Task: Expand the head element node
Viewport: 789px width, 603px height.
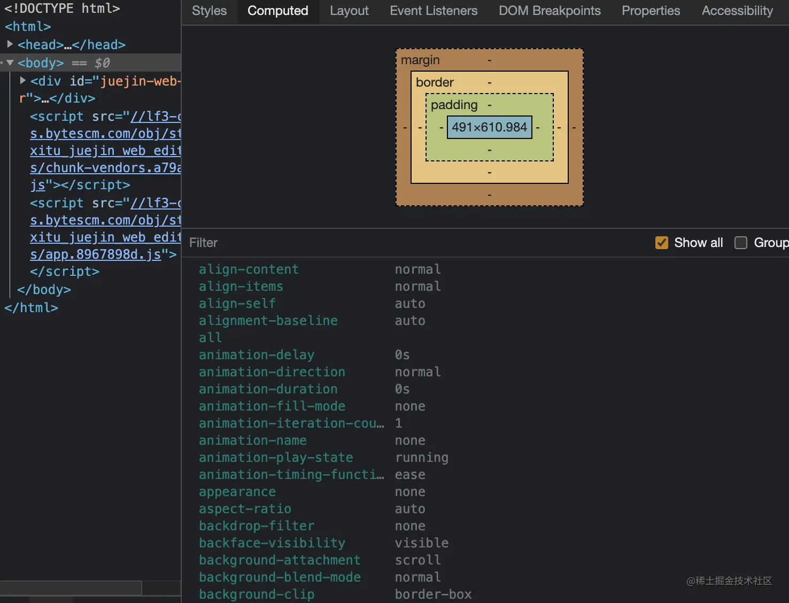Action: pyautogui.click(x=10, y=44)
